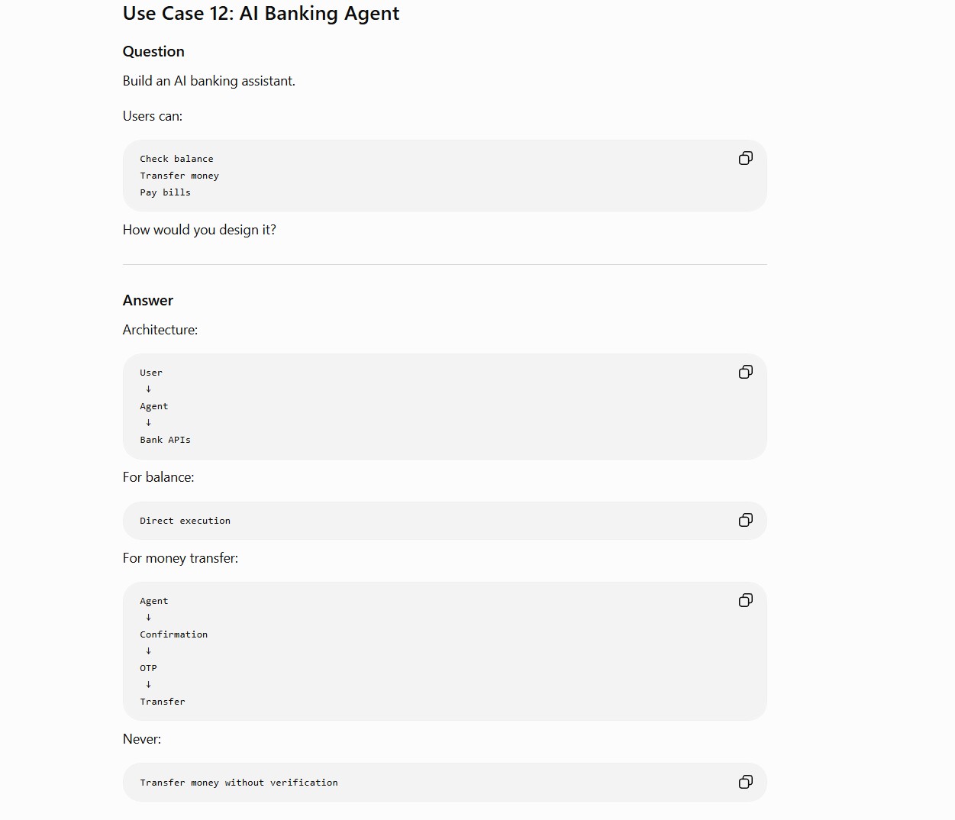Click the OTP line in transfer flow
The image size is (955, 820).
pos(148,668)
